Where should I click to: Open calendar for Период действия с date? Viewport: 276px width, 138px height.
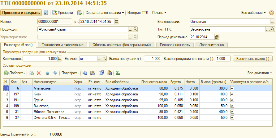point(217,37)
